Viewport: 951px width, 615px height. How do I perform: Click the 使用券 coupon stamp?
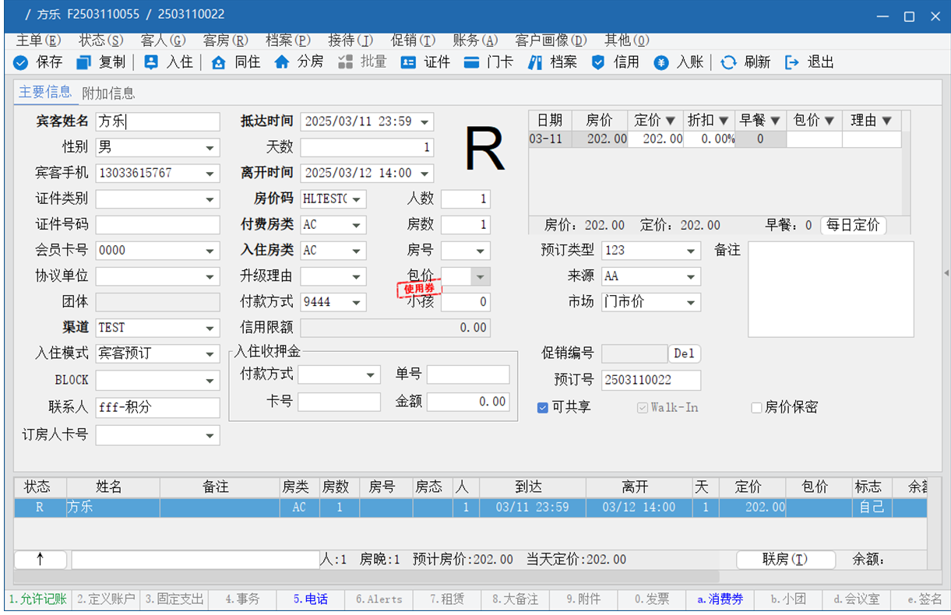(420, 290)
